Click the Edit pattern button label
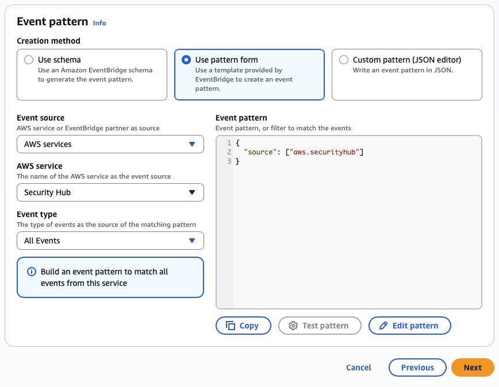Screen dimensions: 499x387 (x=415, y=326)
